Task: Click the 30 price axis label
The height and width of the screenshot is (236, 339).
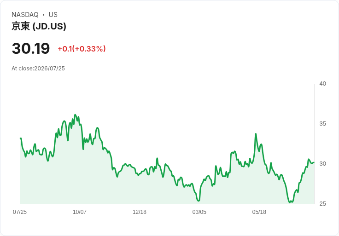Action: tap(322, 164)
